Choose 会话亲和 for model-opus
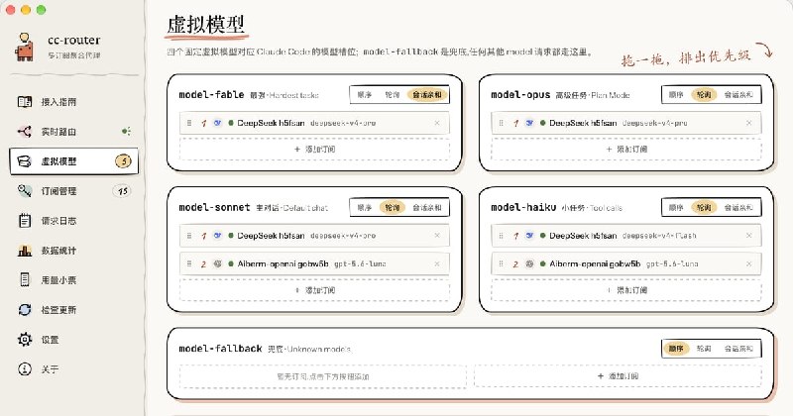Image resolution: width=793 pixels, height=416 pixels. 738,95
